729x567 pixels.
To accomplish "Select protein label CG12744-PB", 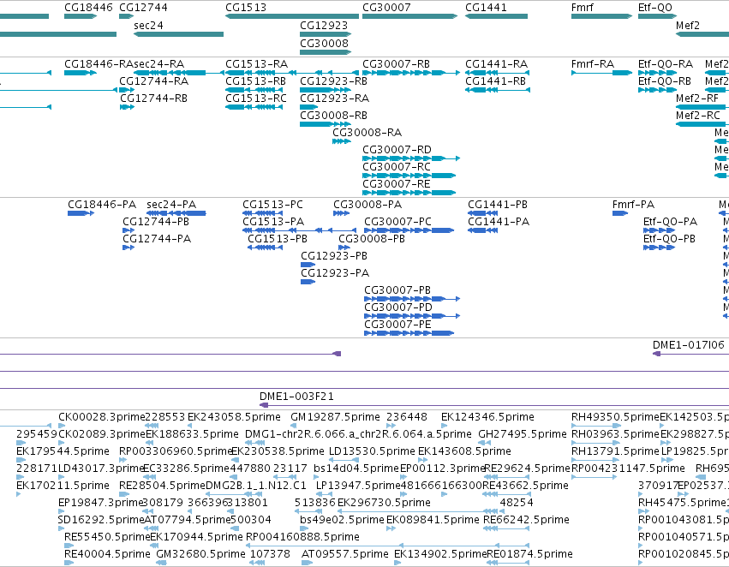I will tap(156, 222).
